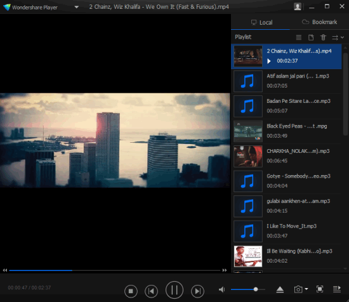Select Black Eyed Peas video entry
The image size is (349, 302).
point(286,131)
